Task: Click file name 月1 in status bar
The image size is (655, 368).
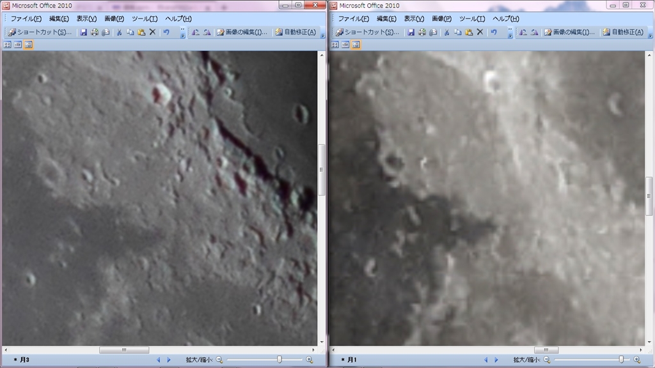Action: (x=352, y=360)
